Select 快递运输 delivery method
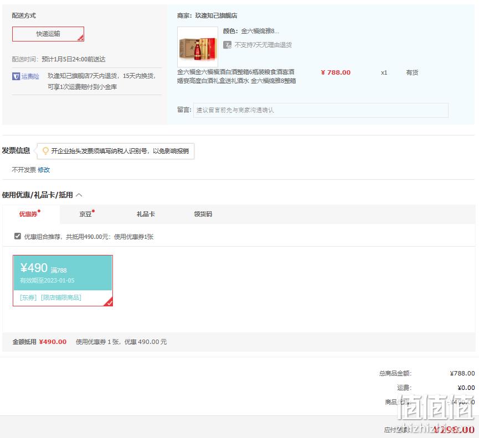 48,34
